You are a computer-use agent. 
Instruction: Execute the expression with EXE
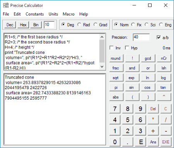point(166,142)
